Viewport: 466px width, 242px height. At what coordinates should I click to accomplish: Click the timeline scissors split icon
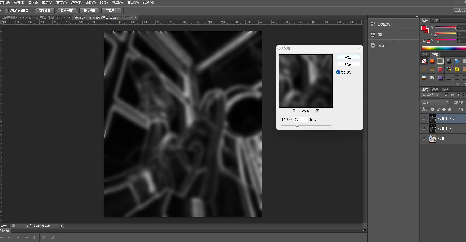pyautogui.click(x=44, y=238)
